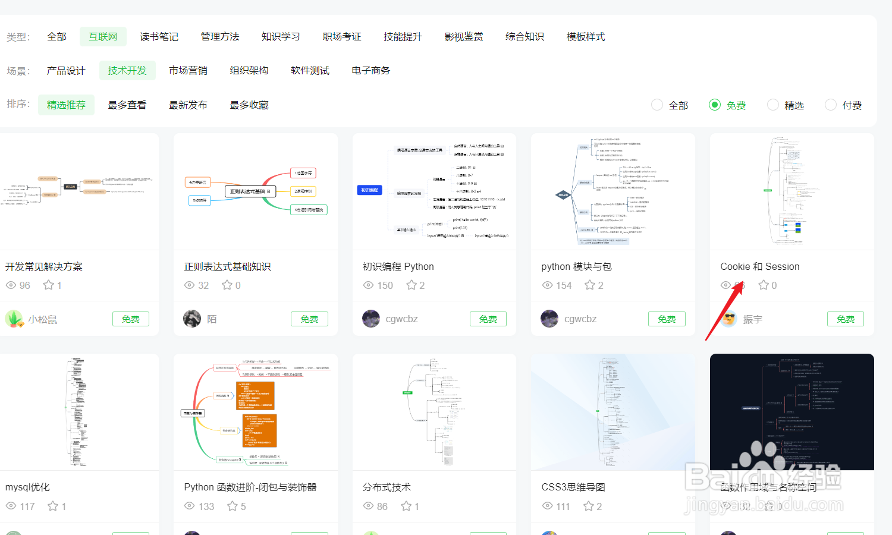Open the Cookie 和 Session template title link
Screen dimensions: 892x535
point(759,266)
